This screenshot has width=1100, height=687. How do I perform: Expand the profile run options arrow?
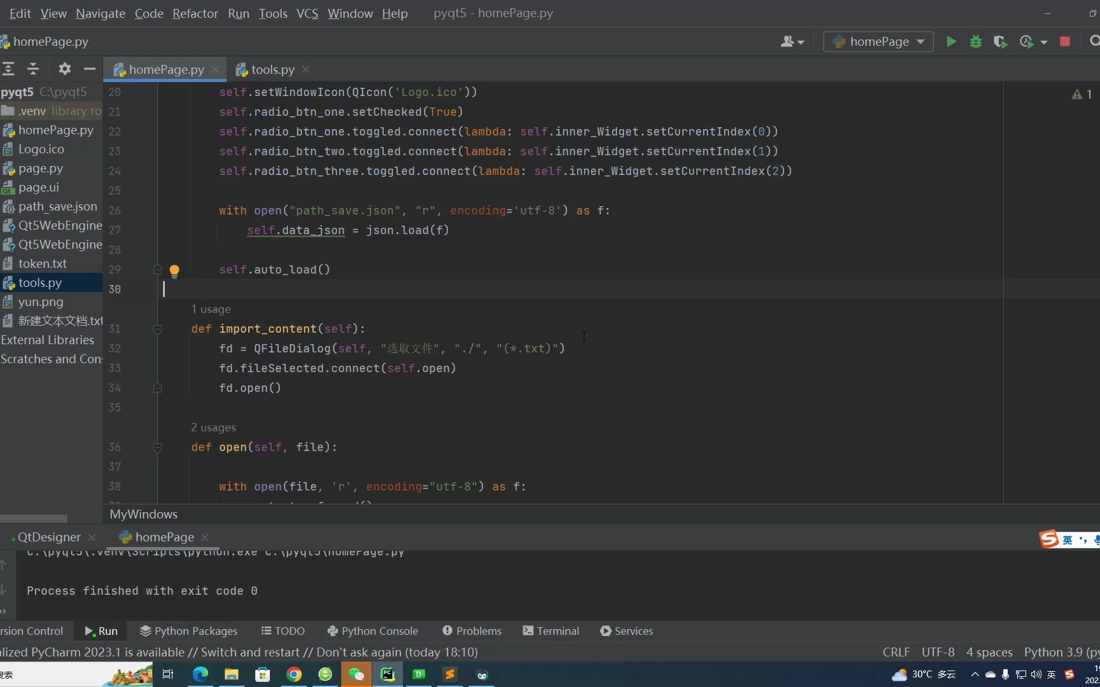pos(1044,42)
